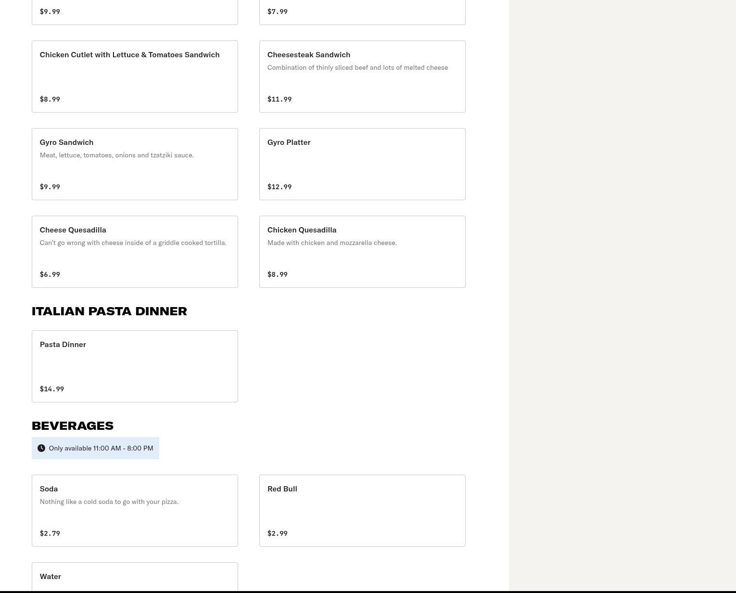736x593 pixels.
Task: Click the Beverages section heading
Action: tap(73, 426)
